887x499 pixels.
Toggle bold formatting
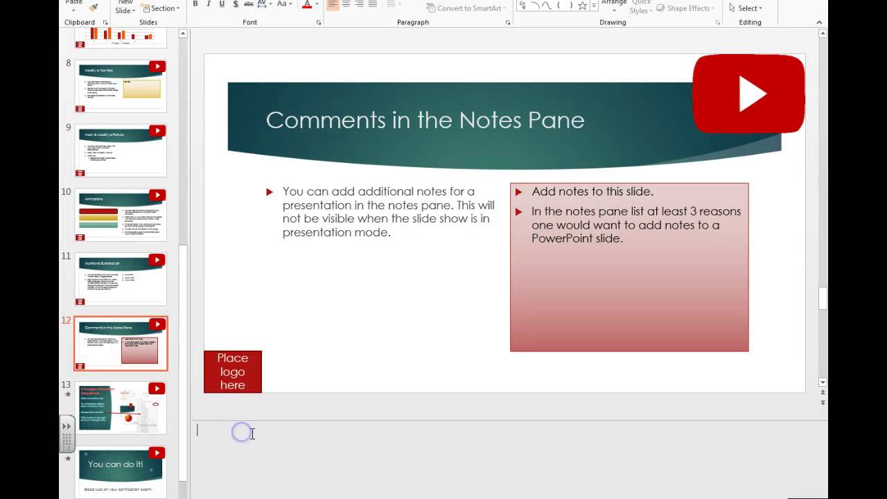click(x=195, y=4)
